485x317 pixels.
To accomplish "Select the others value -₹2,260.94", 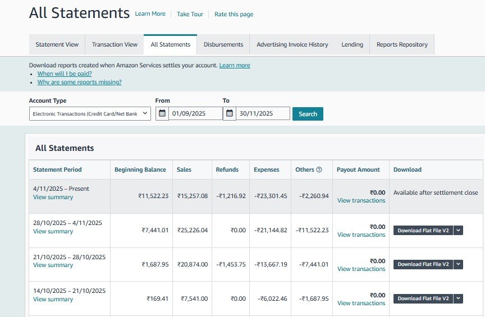I will point(314,196).
